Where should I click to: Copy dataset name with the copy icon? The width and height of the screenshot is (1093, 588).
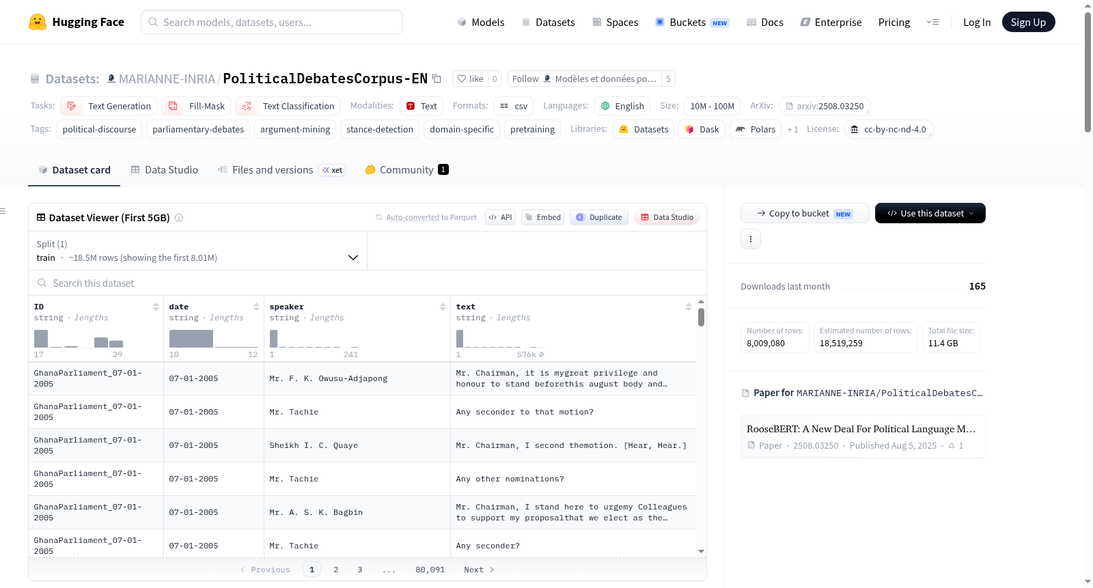click(437, 79)
